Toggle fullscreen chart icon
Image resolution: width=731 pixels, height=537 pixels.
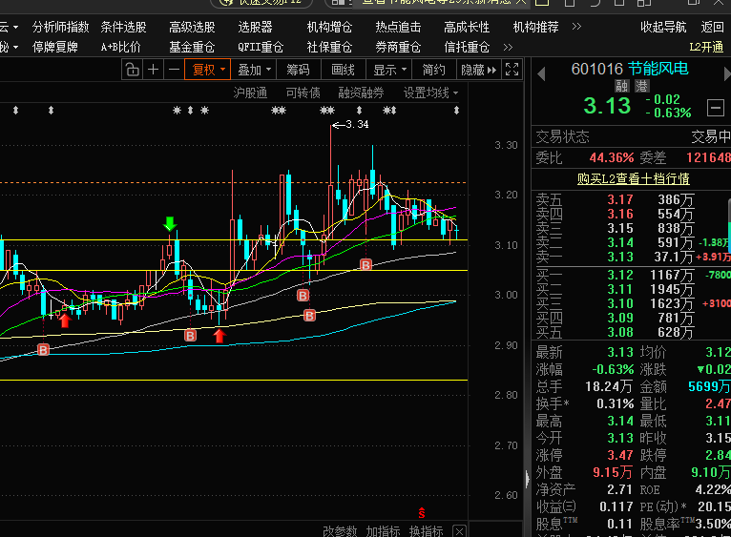(x=512, y=70)
